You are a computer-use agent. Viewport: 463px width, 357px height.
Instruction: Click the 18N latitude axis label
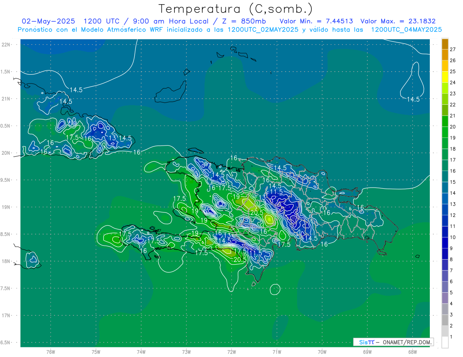[x=6, y=261]
